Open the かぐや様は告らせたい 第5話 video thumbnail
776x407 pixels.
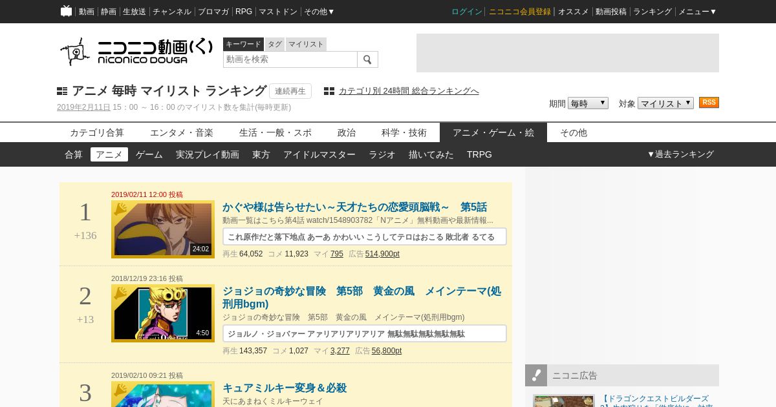pos(163,229)
